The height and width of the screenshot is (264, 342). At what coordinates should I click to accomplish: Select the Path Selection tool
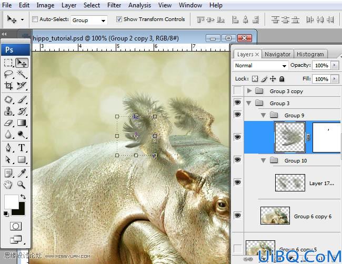pos(8,159)
